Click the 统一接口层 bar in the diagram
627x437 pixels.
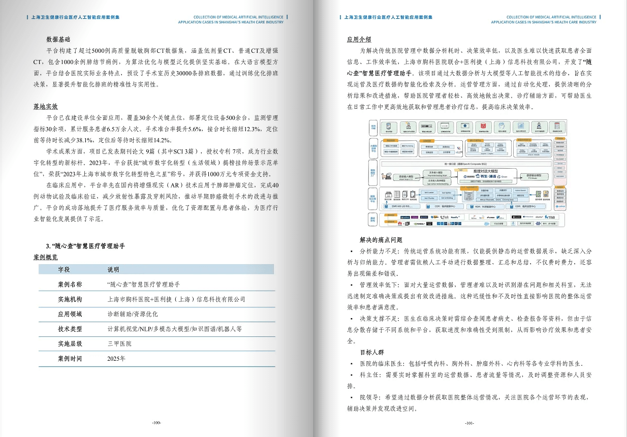(466, 164)
